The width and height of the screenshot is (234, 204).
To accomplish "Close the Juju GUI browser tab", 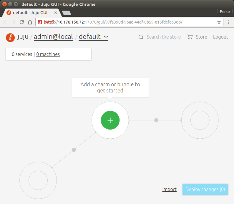I will pos(56,13).
